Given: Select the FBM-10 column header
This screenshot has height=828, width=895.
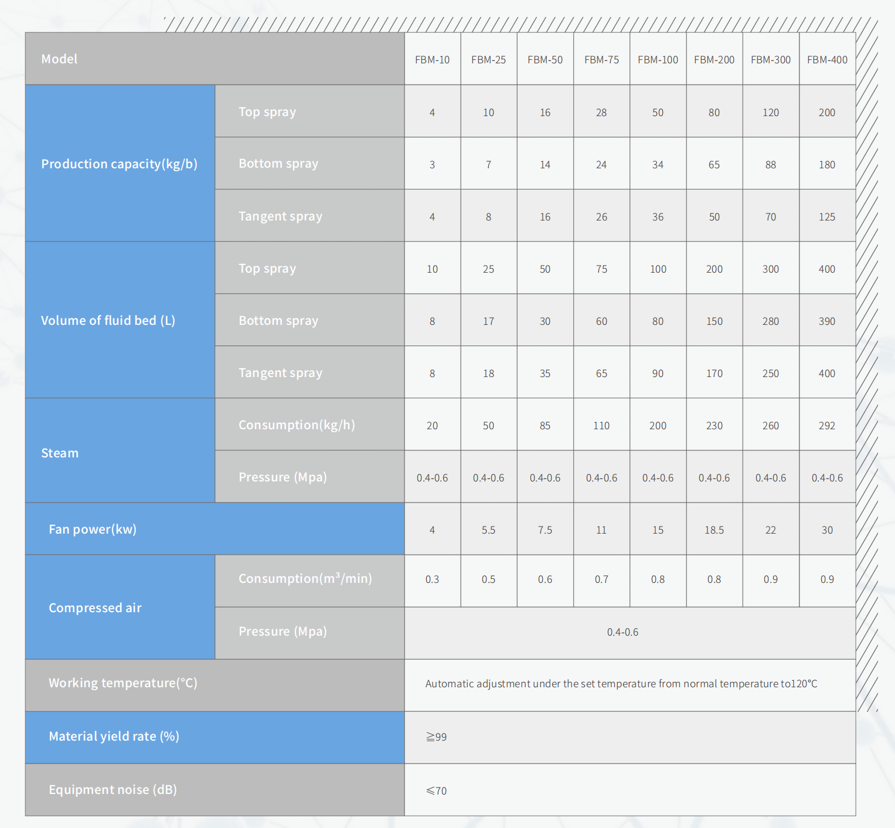Looking at the screenshot, I should tap(433, 59).
